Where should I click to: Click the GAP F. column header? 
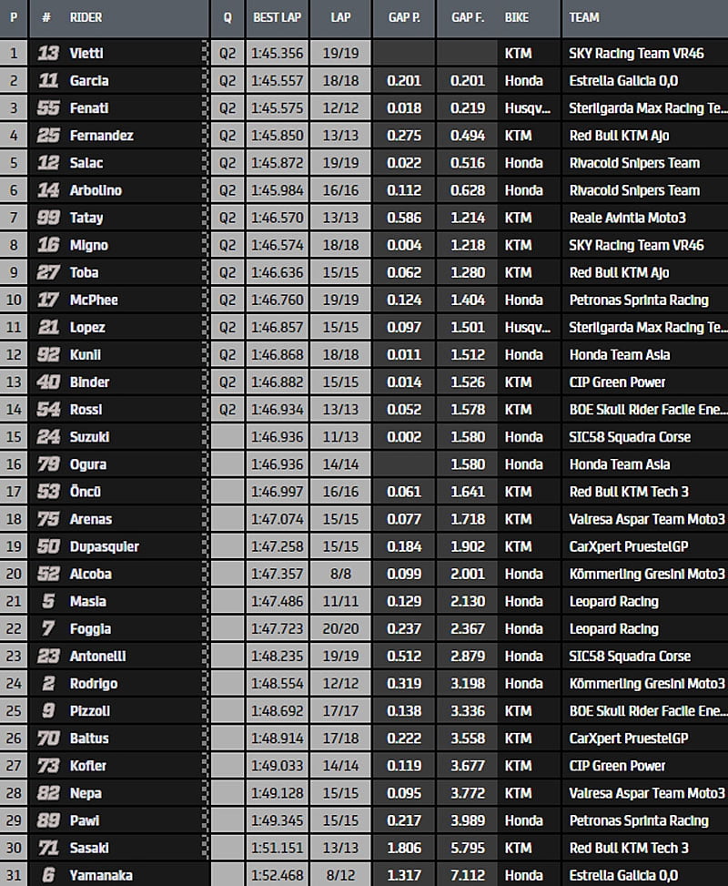click(x=467, y=17)
